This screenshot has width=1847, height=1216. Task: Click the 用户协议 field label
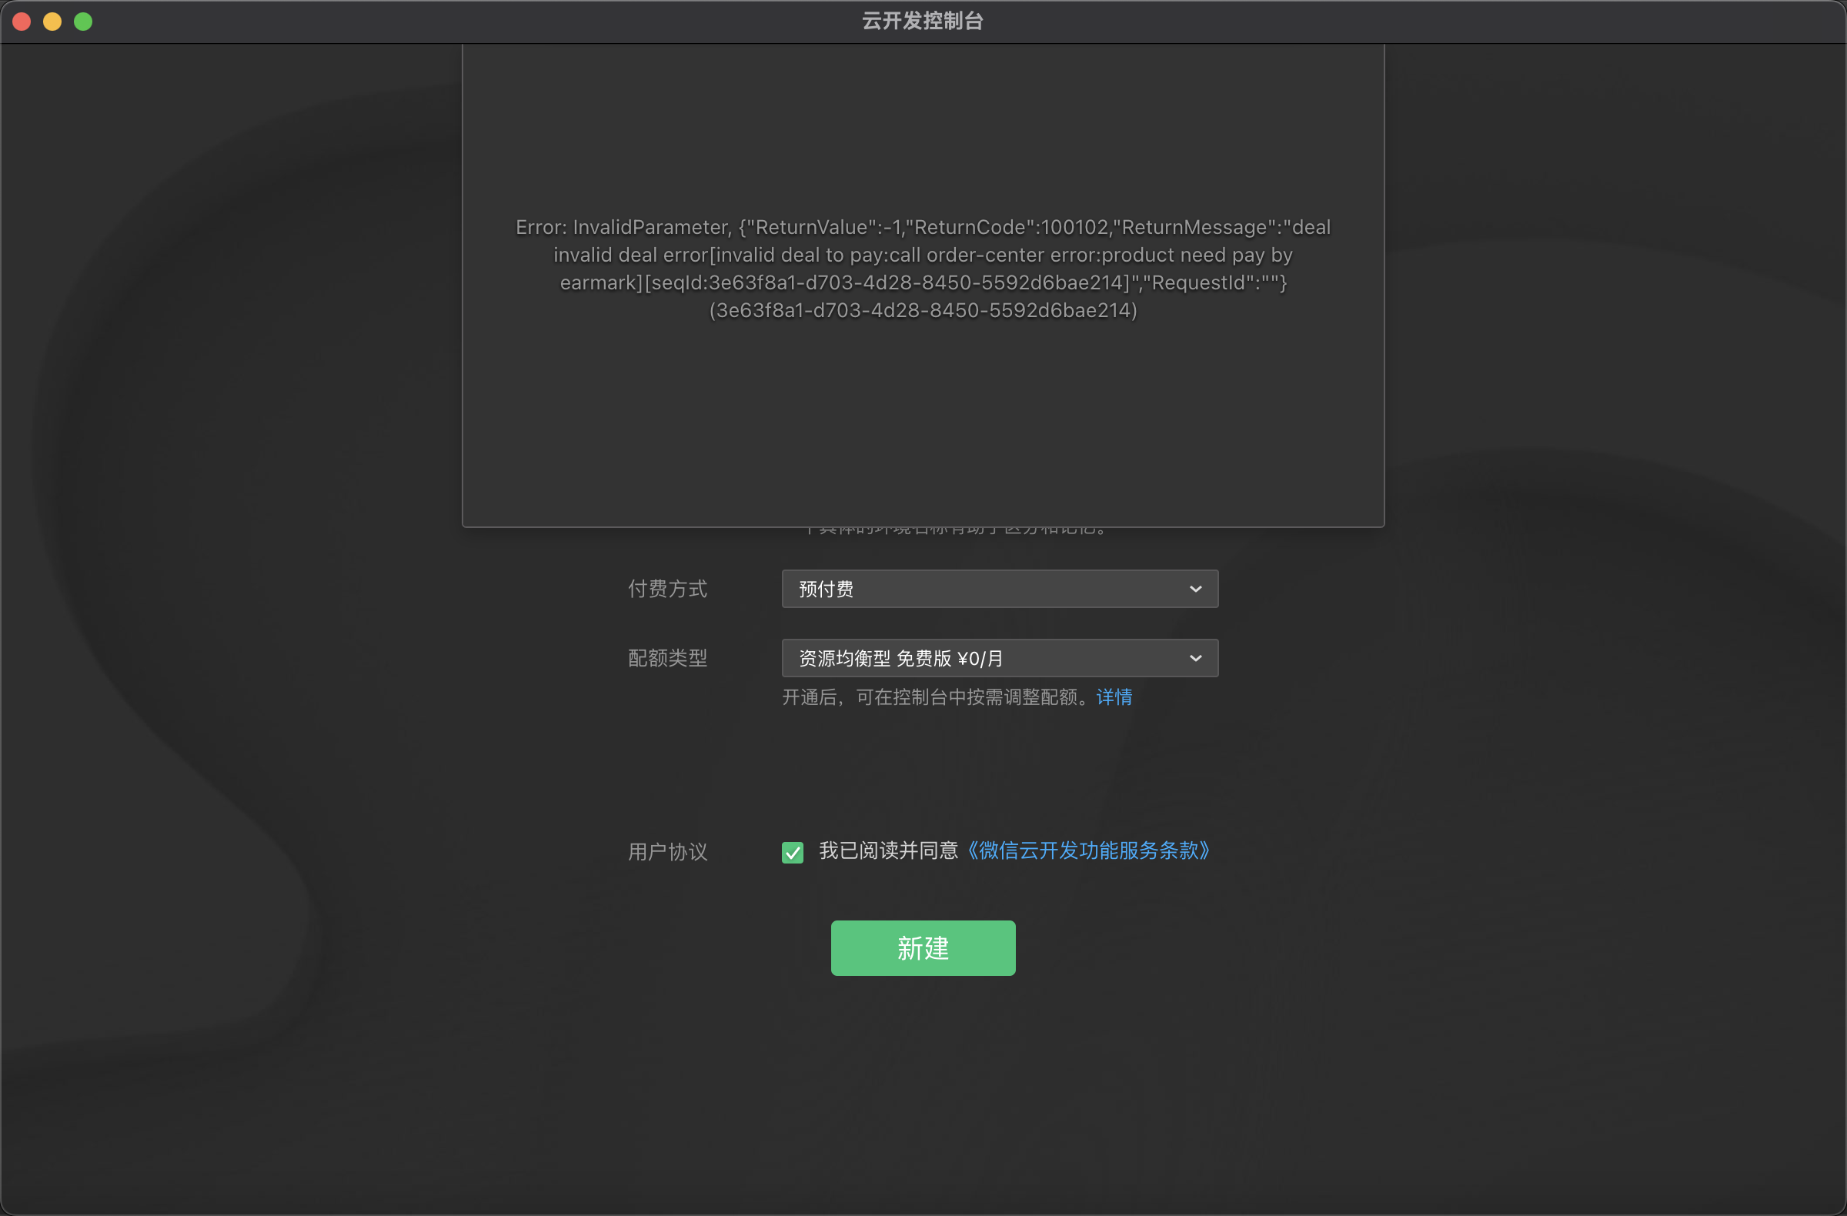point(667,852)
